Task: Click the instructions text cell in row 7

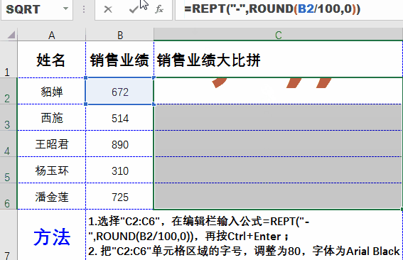Action: (x=245, y=235)
